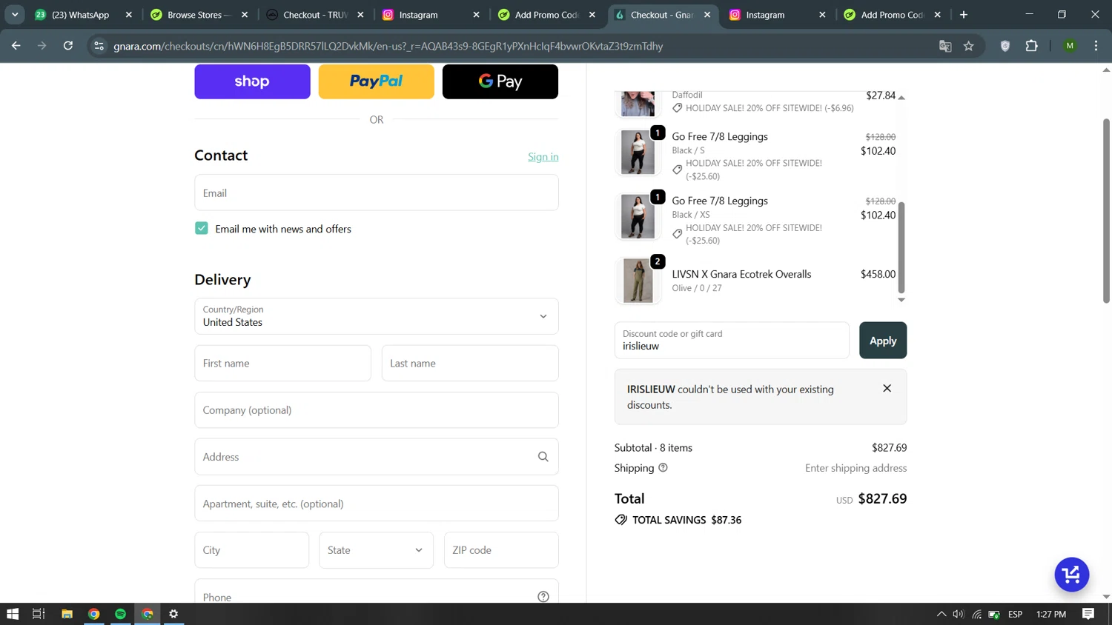The image size is (1112, 625).
Task: Show hidden tray icons chevron
Action: pos(941,614)
